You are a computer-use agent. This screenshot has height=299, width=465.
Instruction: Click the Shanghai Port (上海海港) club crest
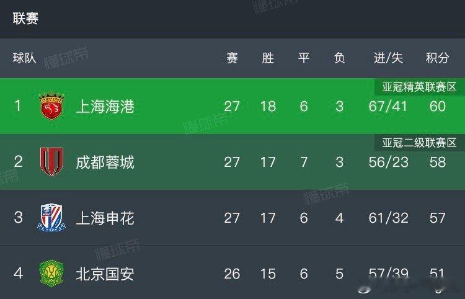point(52,106)
